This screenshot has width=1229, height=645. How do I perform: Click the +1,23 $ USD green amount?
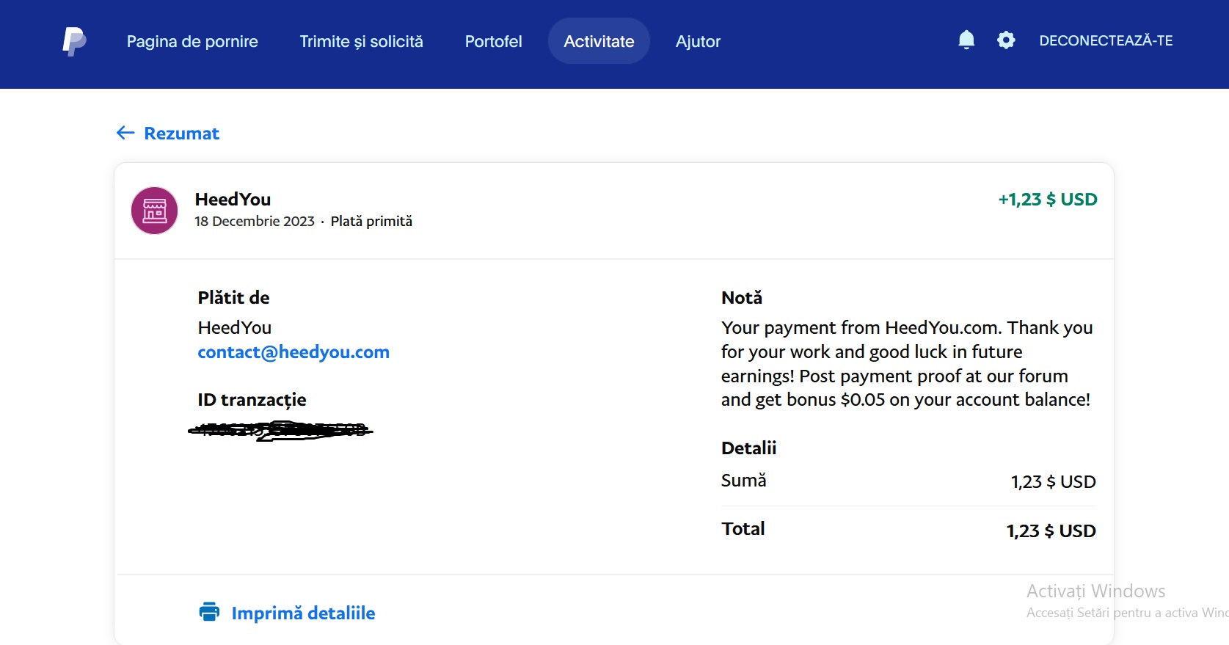tap(1048, 200)
